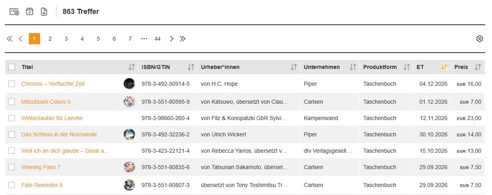Jump to first page with double-left arrows
492x195 pixels.
10,39
